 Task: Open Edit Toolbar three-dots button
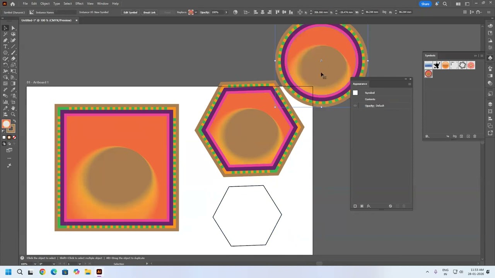9,158
